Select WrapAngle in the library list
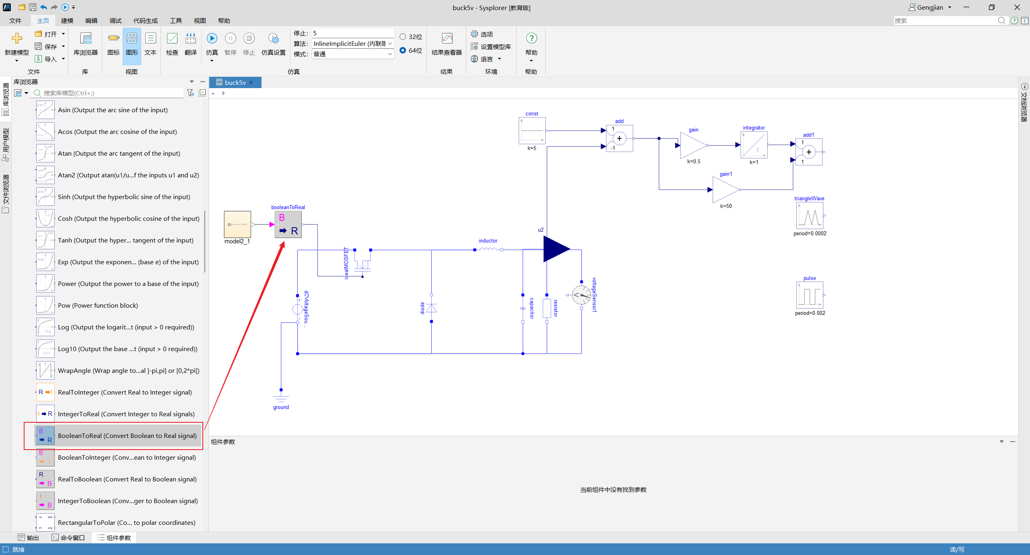The width and height of the screenshot is (1030, 555). point(118,370)
